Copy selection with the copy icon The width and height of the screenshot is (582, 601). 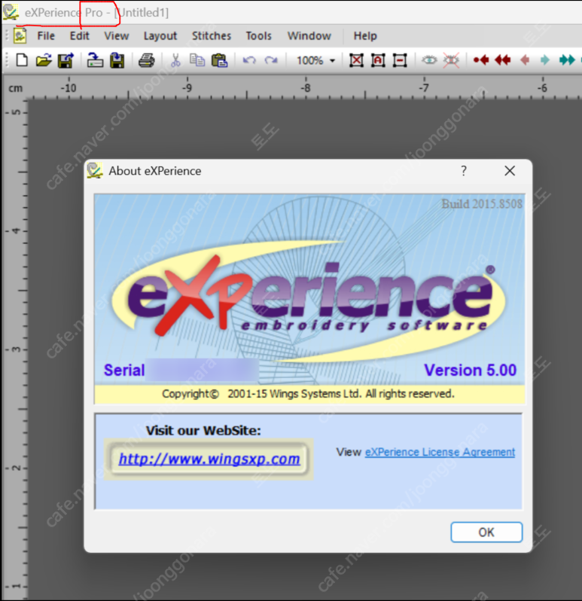point(197,60)
